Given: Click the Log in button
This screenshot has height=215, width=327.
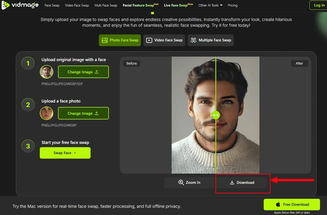Looking at the screenshot, I should [319, 5].
